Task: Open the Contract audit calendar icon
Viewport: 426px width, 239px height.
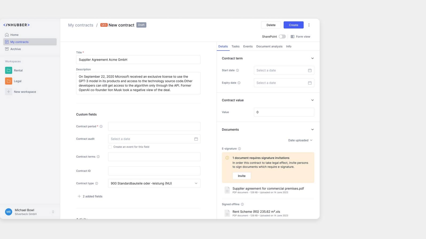Action: [x=196, y=139]
